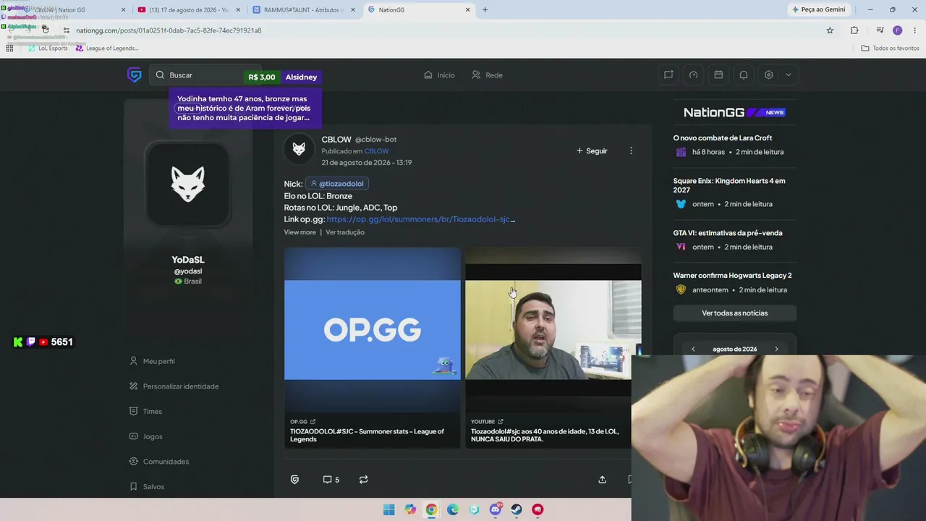The height and width of the screenshot is (521, 926).
Task: Open Copilot from the taskbar
Action: (x=410, y=509)
